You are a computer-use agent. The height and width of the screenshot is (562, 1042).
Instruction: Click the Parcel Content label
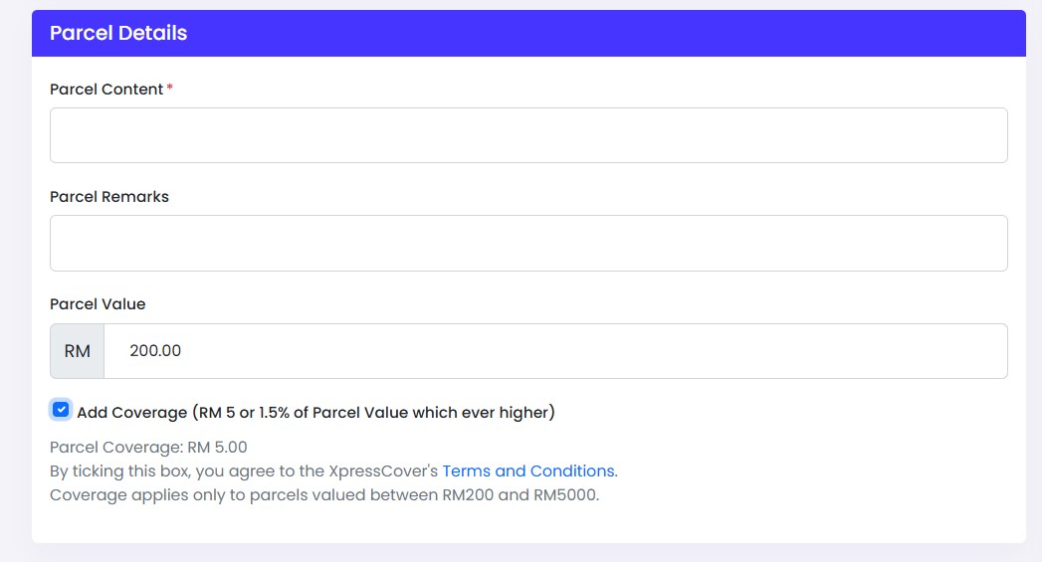tap(106, 89)
